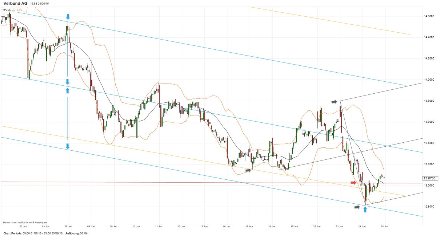Select the gray arrow near 17 Jun low
Image resolution: width=440 pixels, height=236 pixels.
(x=248, y=170)
